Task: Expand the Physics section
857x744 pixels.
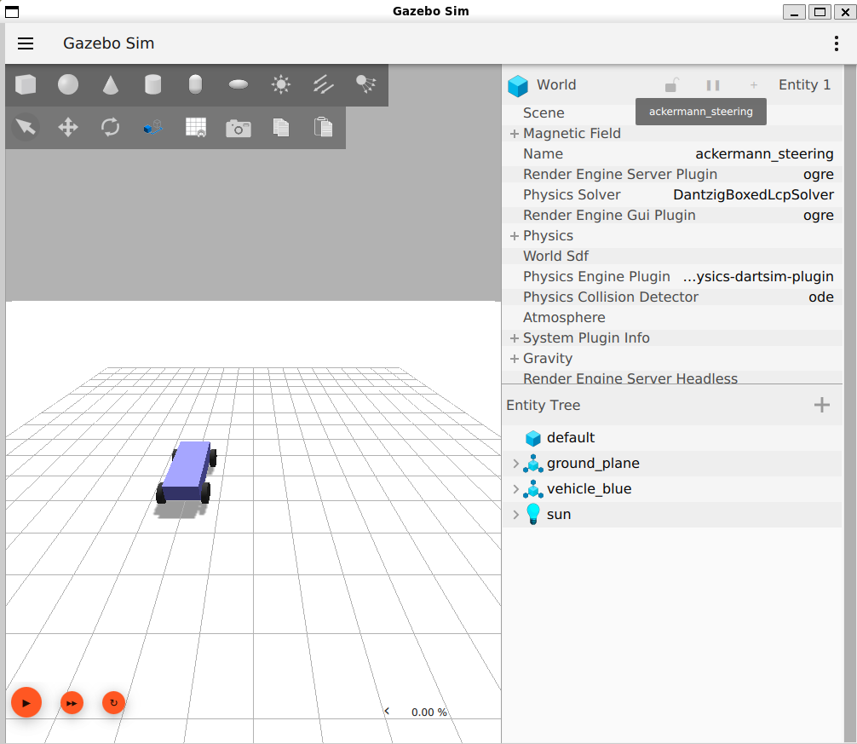Action: 514,236
